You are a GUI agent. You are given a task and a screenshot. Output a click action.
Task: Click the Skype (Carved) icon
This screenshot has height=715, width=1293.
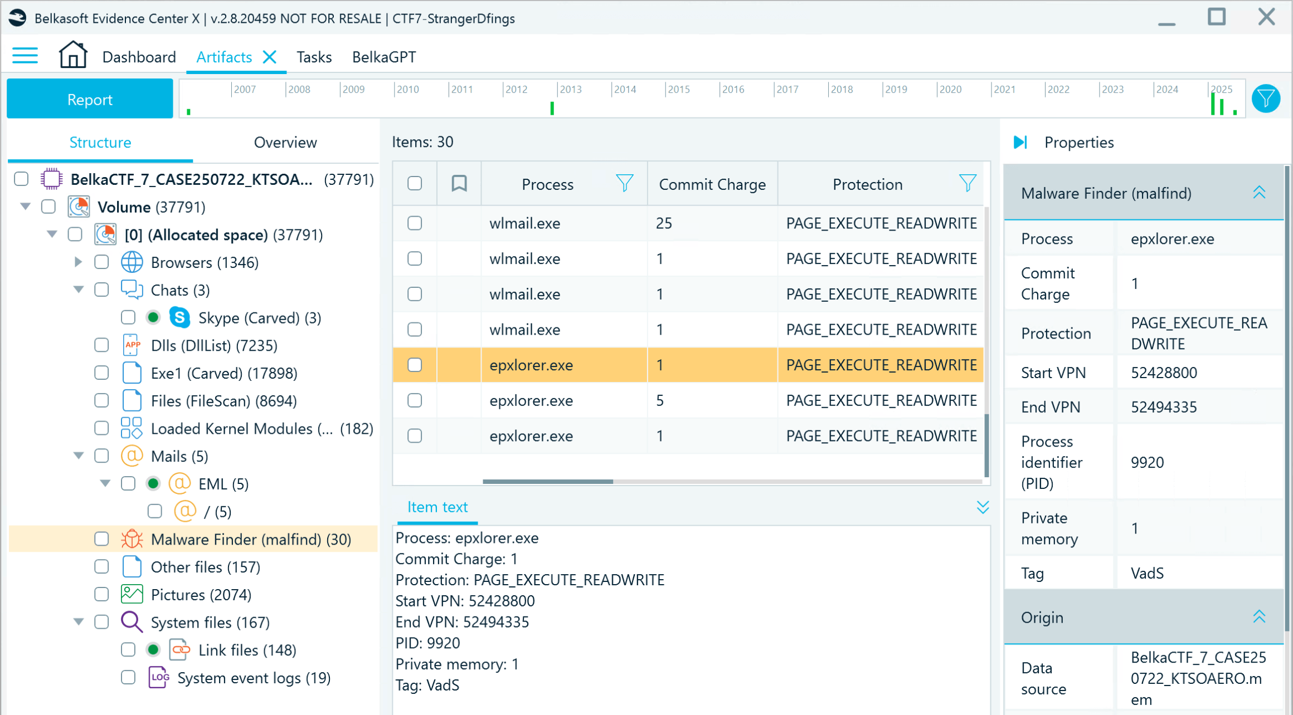[179, 317]
